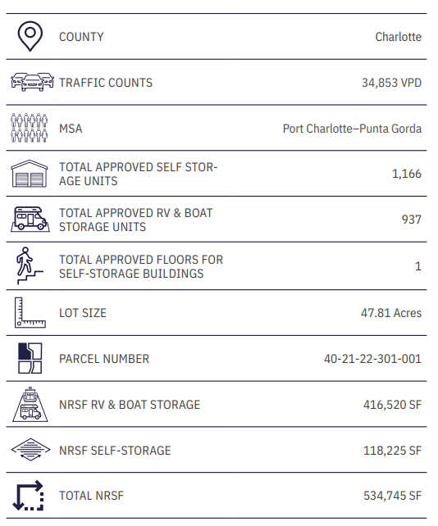The height and width of the screenshot is (526, 438).
Task: Select the Total NRSF label
Action: 91,496
